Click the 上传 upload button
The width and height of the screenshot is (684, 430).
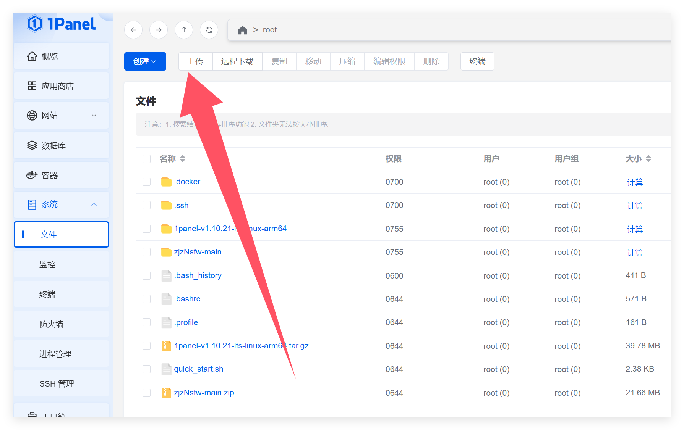coord(195,61)
